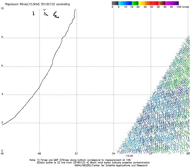The image size is (190, 167).
Task: Click the latitude axis label '0' at bottom left
Action: (x=2, y=151)
